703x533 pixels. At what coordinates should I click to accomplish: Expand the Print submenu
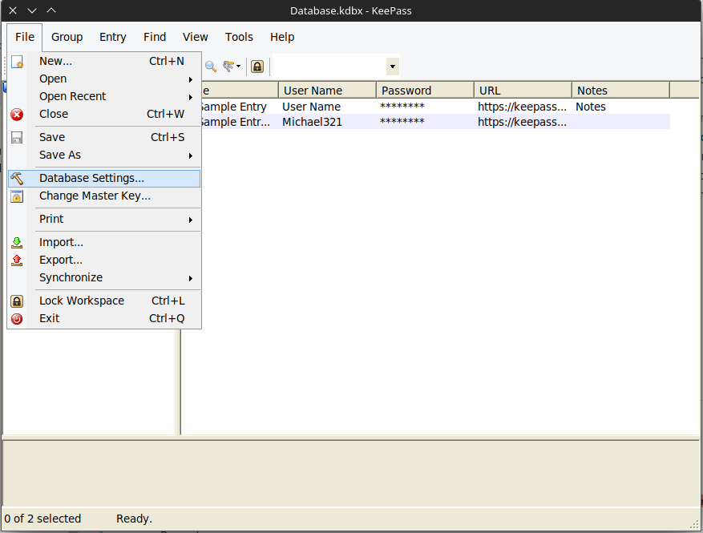(x=191, y=220)
